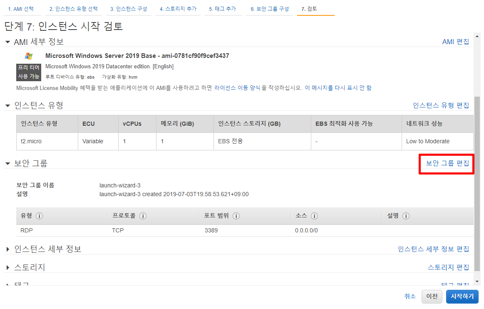Screen dimensions: 484x309
Task: Click the AMI 편집 link
Action: (456, 42)
